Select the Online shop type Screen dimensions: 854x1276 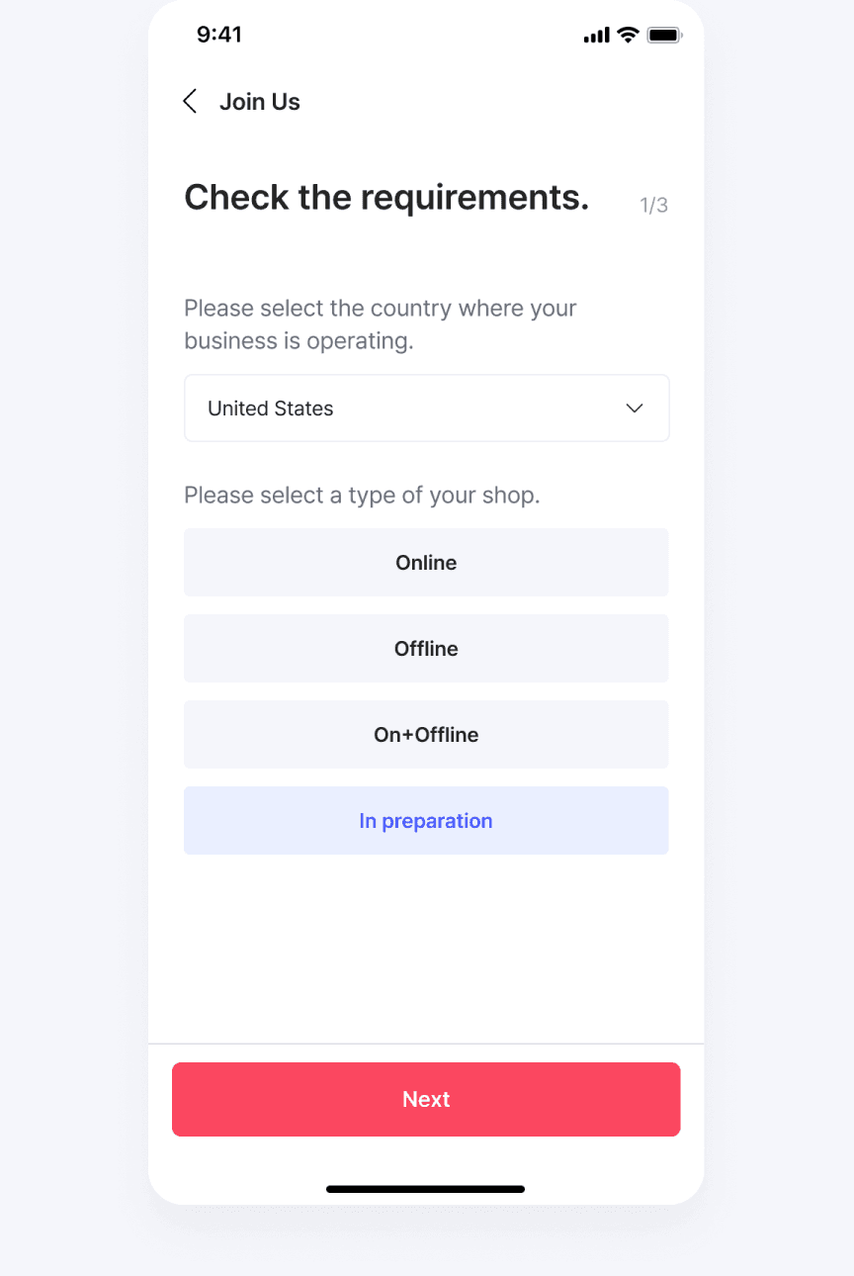click(426, 562)
